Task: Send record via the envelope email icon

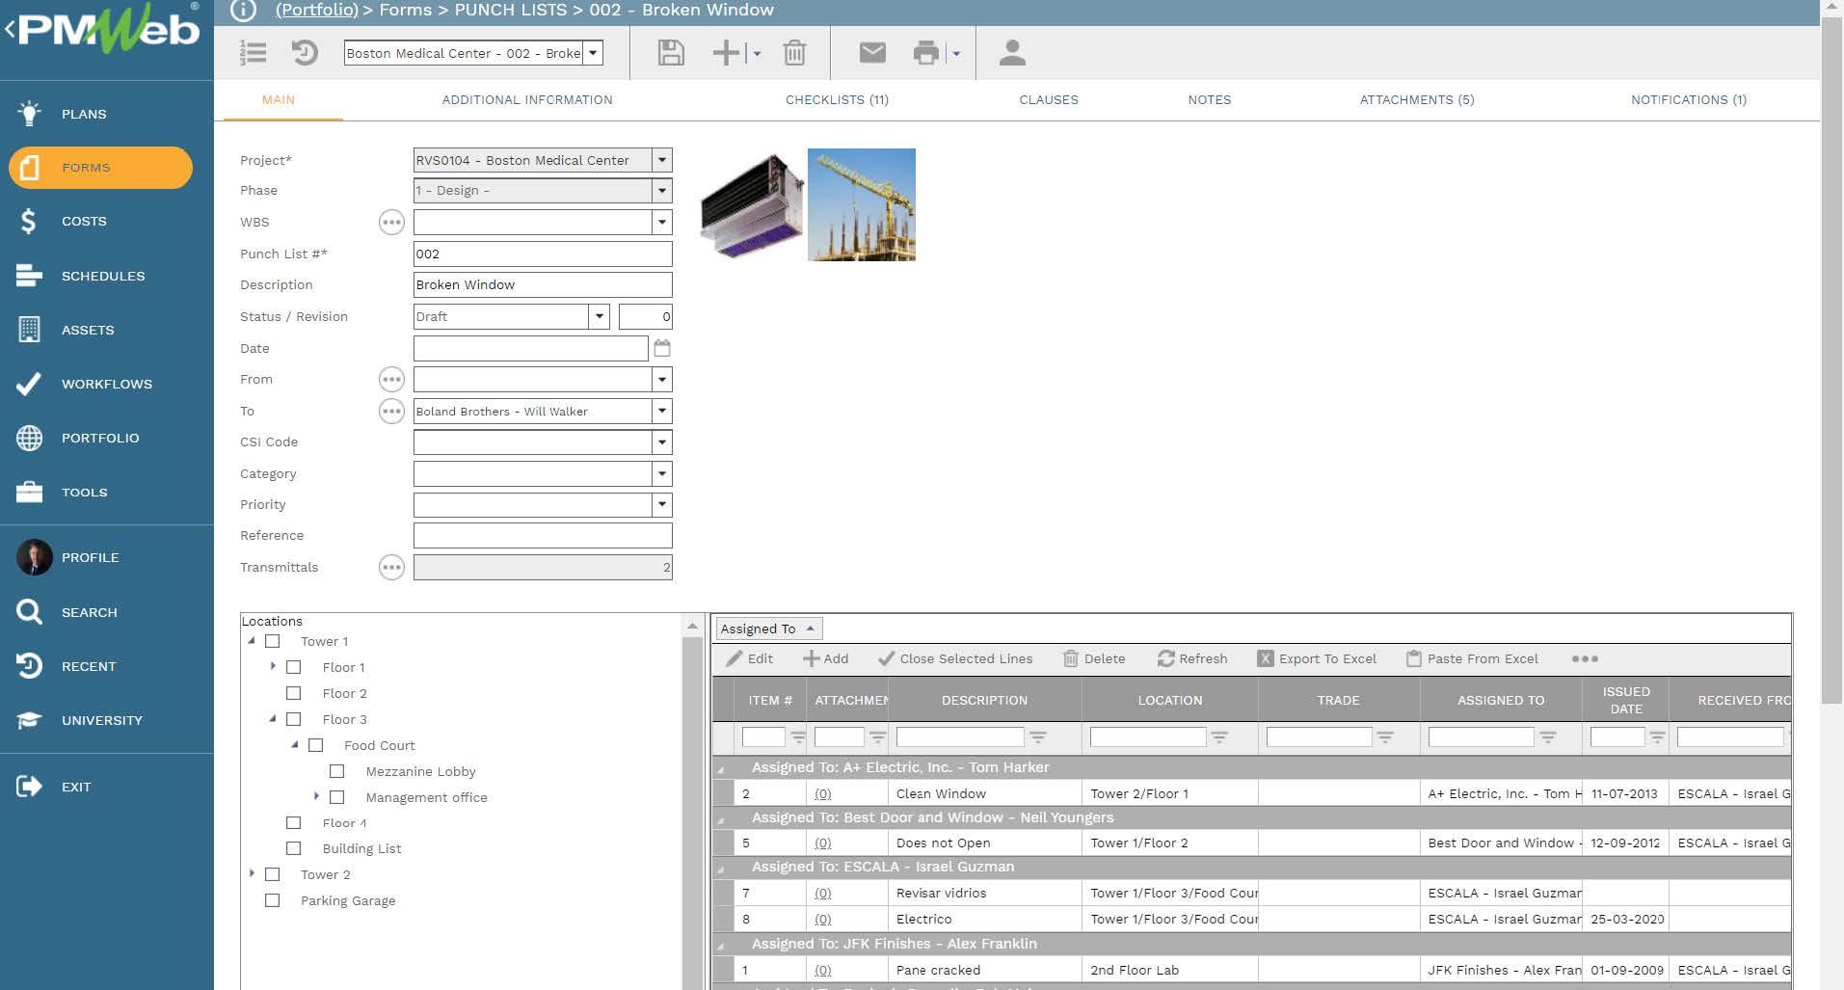Action: click(872, 53)
